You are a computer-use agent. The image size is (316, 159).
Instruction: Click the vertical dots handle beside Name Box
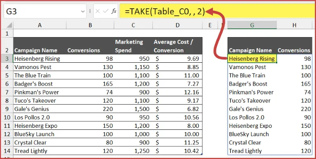tap(90, 11)
